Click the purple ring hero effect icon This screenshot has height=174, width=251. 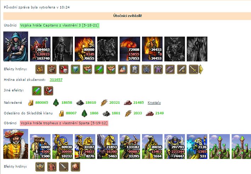click(x=170, y=69)
